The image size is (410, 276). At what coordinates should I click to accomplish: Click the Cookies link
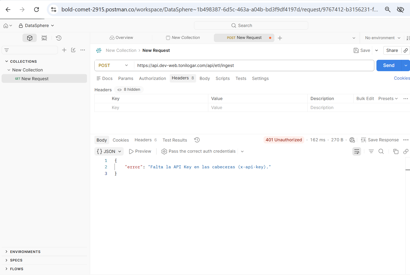point(402,78)
